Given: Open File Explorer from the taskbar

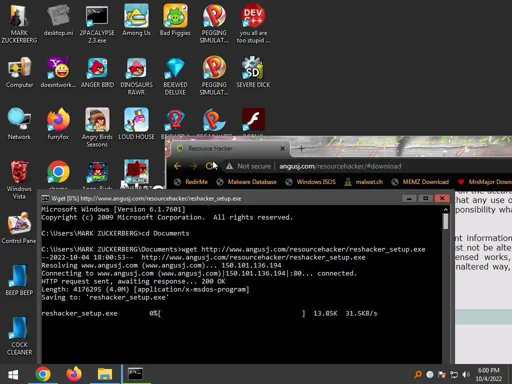Looking at the screenshot, I should point(105,374).
